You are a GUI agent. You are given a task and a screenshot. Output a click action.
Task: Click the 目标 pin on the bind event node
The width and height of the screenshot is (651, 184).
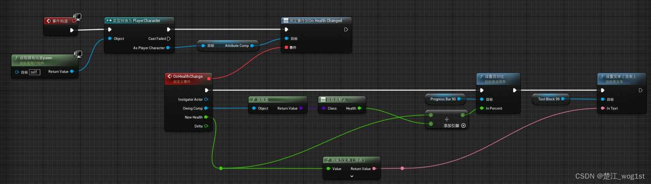click(x=287, y=39)
